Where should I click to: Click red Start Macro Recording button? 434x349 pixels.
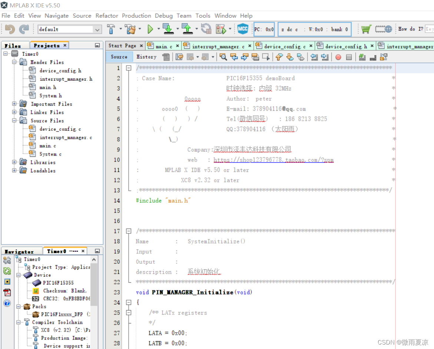coord(338,57)
